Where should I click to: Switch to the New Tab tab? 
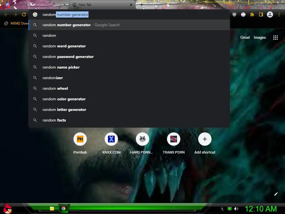coord(102,5)
